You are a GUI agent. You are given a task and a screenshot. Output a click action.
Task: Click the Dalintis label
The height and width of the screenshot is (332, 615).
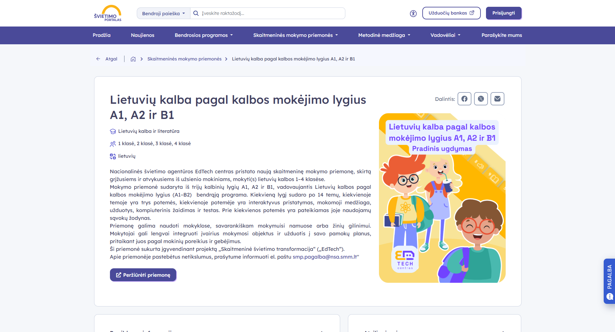(x=445, y=99)
